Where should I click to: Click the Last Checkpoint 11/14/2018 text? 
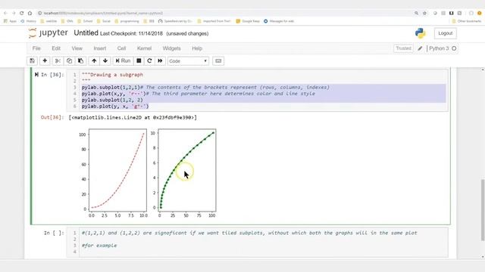[x=131, y=33]
